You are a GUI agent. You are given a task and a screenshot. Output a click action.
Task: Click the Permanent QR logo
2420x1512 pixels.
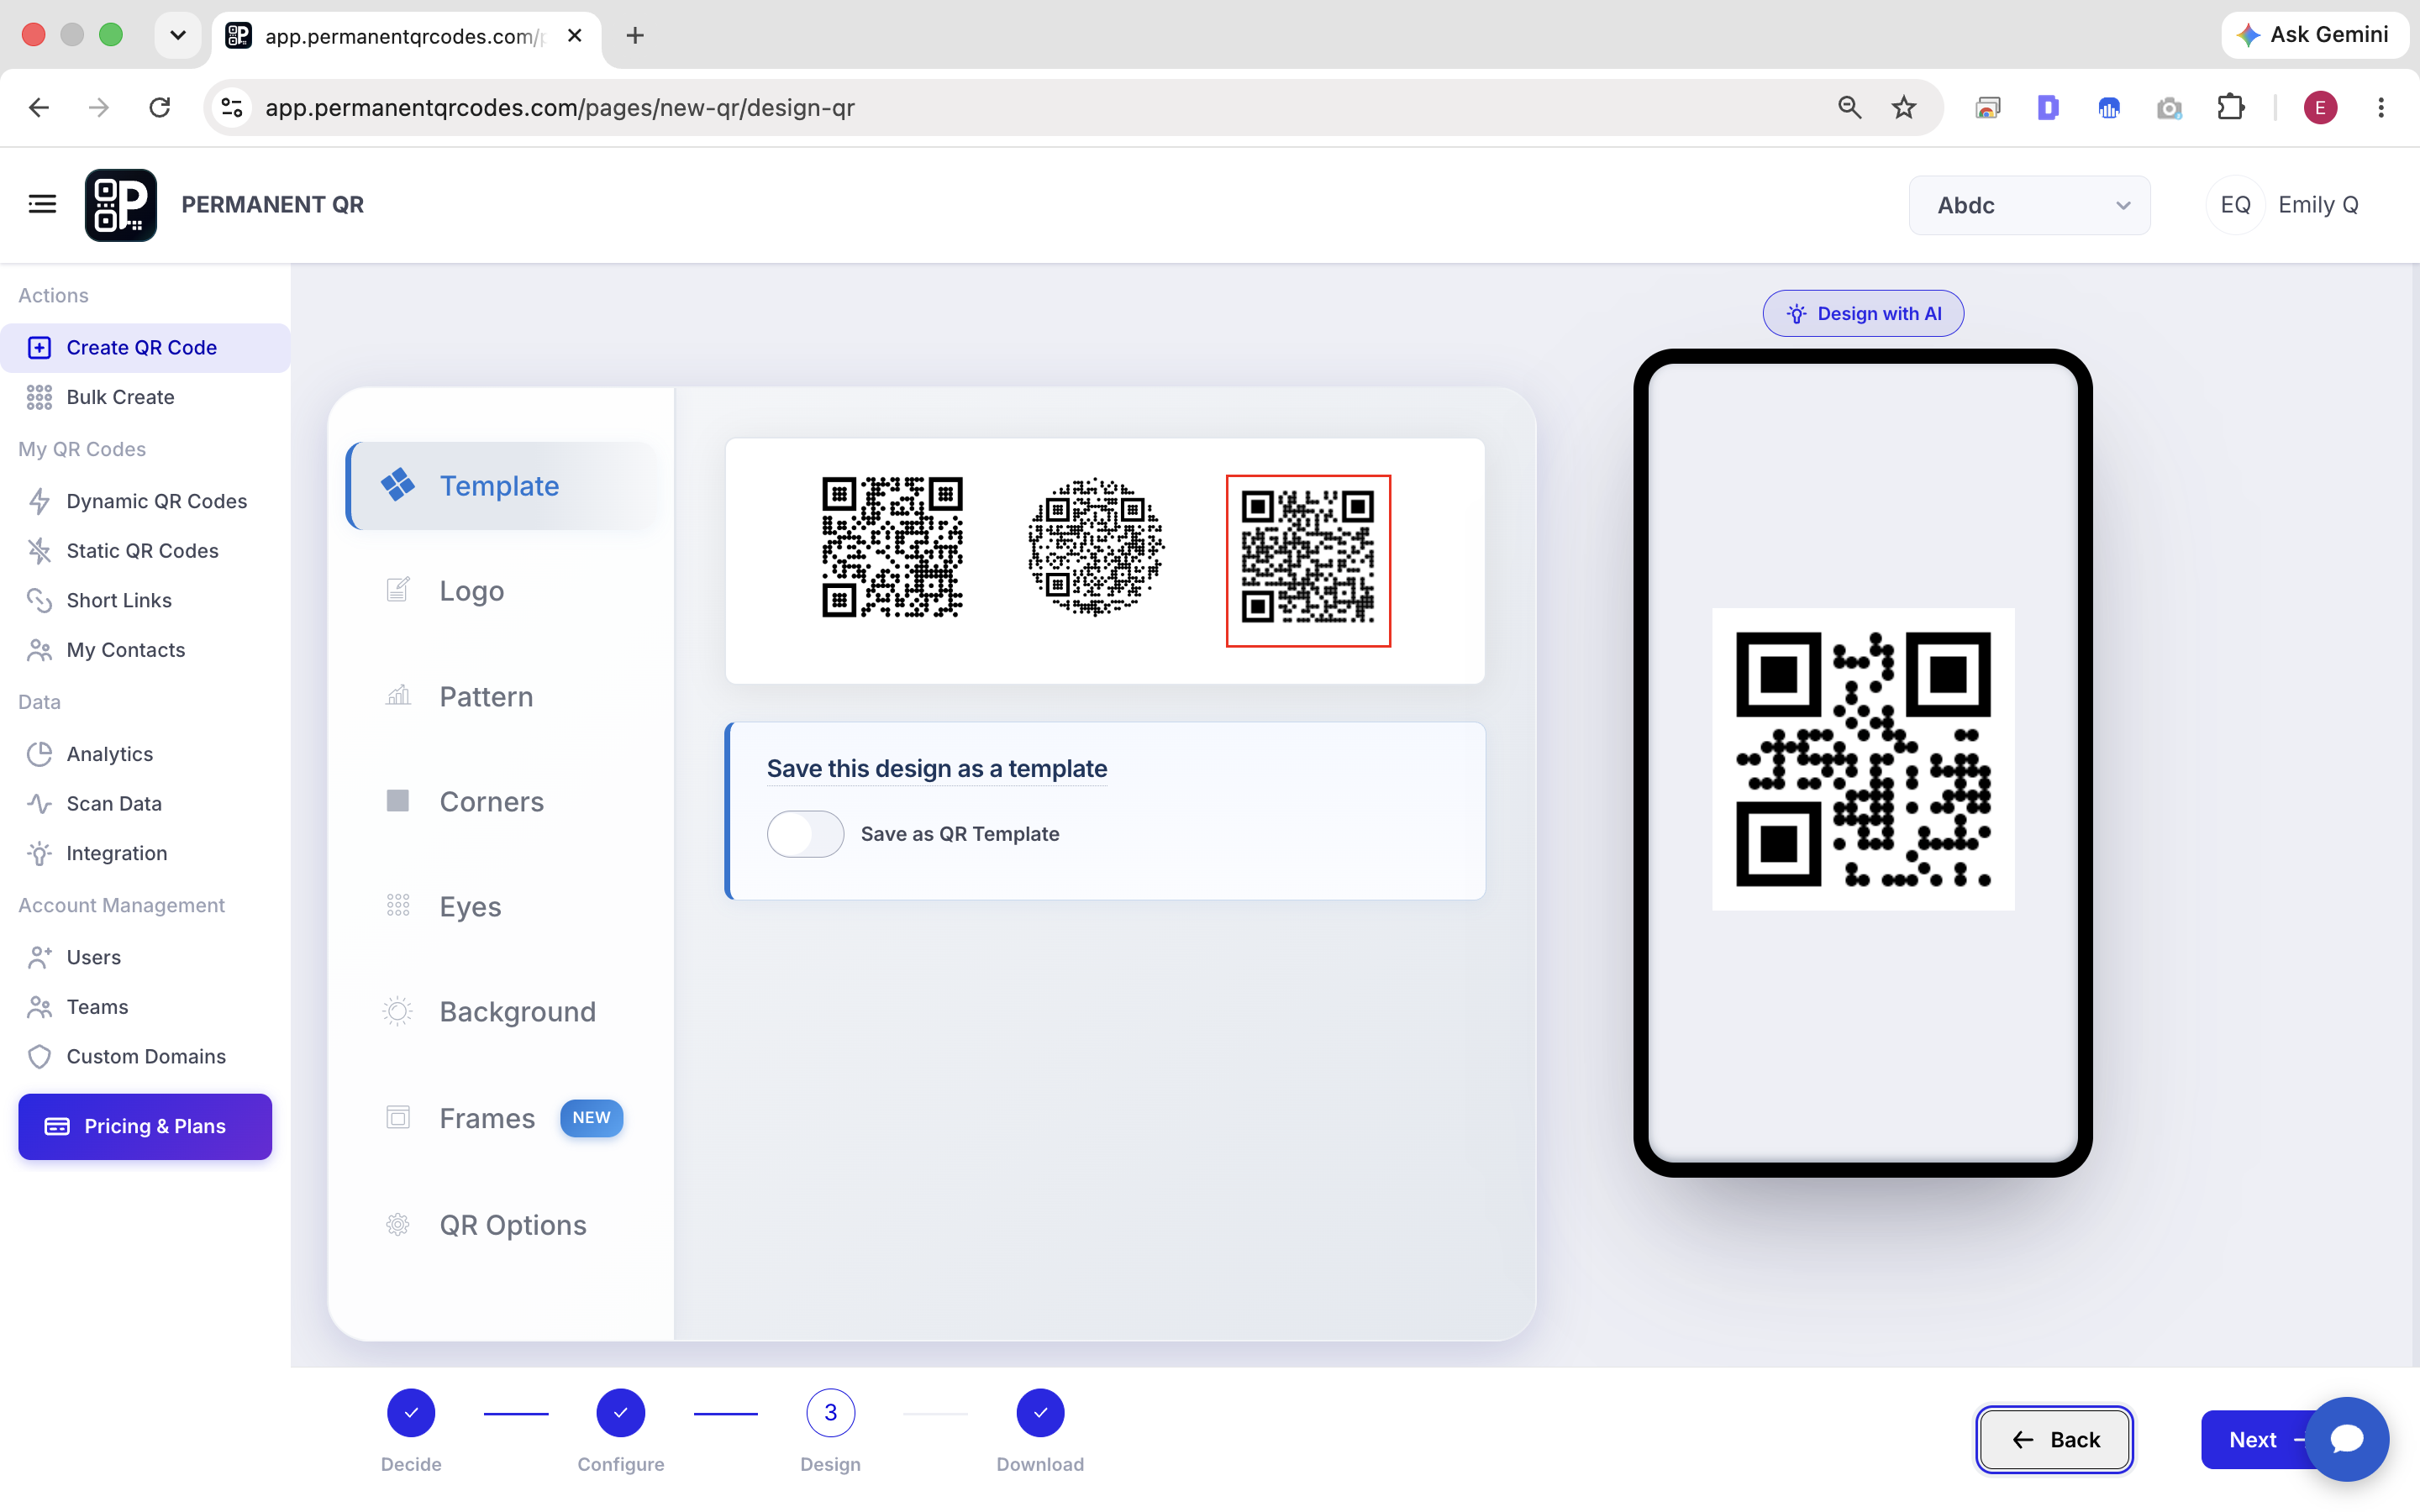(121, 205)
